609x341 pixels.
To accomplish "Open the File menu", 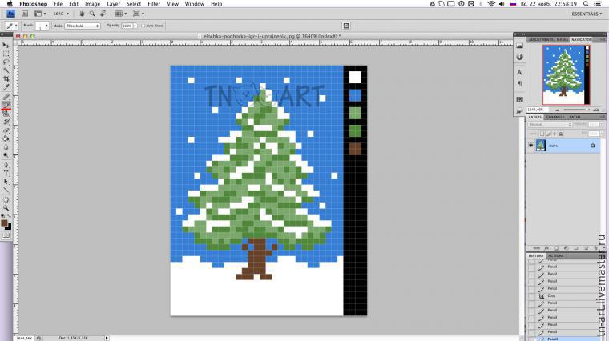I will [x=58, y=4].
